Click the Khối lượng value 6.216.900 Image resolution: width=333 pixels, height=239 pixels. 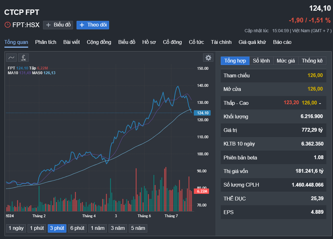click(x=312, y=116)
